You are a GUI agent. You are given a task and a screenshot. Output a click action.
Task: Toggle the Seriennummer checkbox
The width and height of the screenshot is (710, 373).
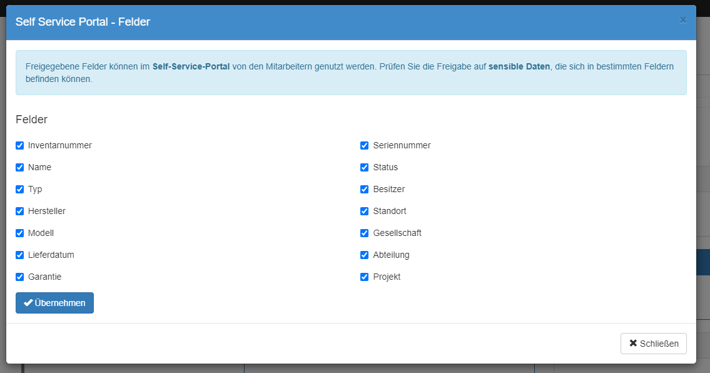click(365, 146)
